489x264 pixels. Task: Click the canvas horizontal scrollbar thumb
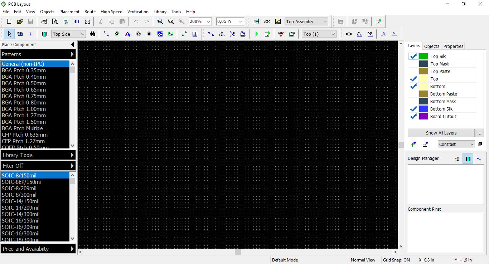pos(238,252)
